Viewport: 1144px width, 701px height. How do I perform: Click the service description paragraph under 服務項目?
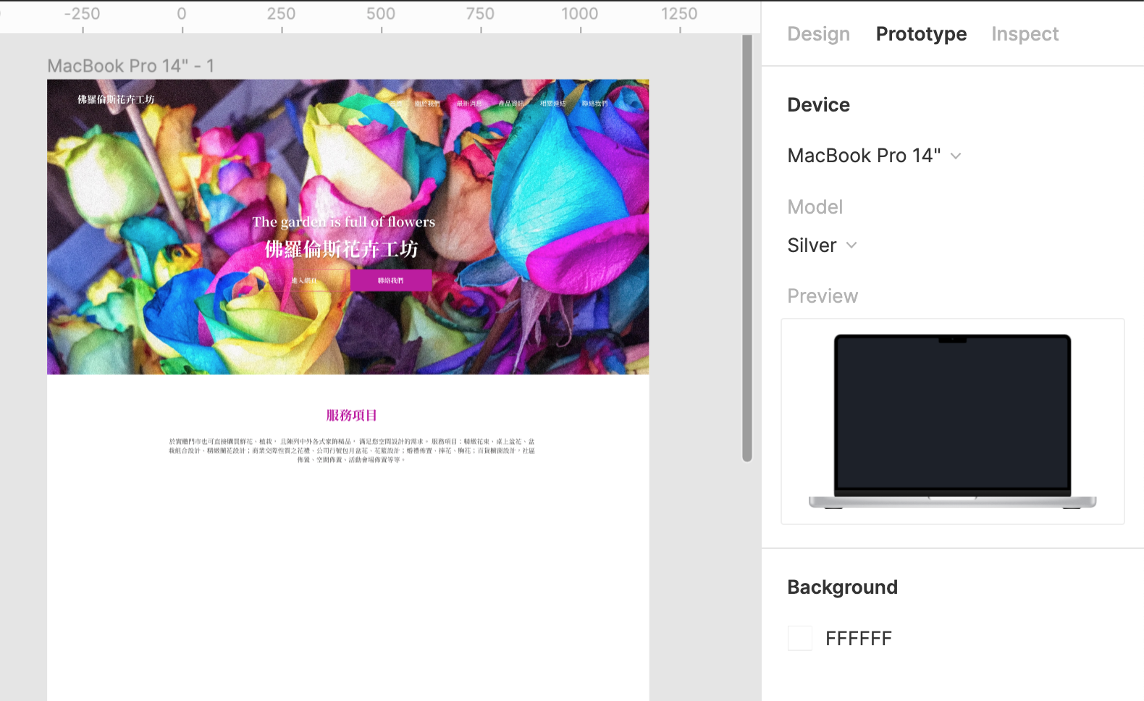351,450
